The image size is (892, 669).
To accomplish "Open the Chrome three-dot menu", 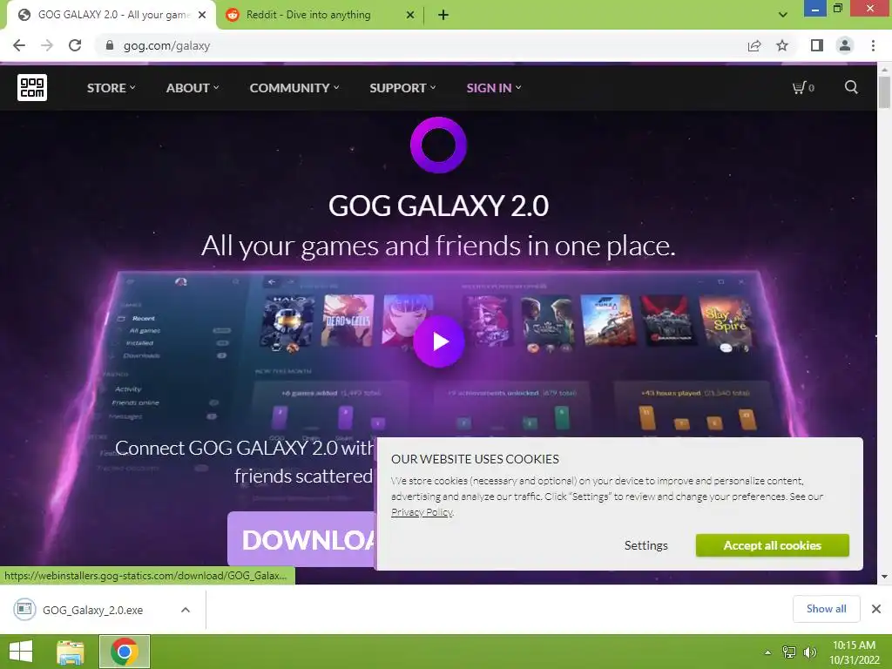I will pyautogui.click(x=873, y=45).
